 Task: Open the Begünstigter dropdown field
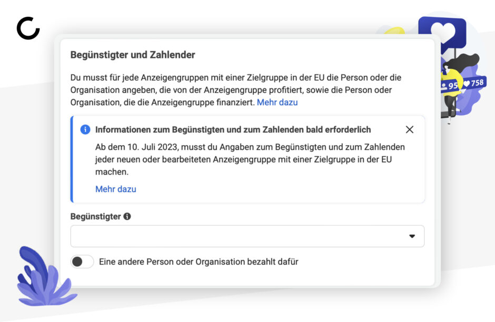coord(247,236)
